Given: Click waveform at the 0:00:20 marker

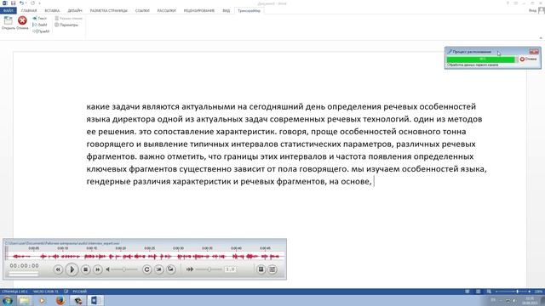Looking at the screenshot, I should pyautogui.click(x=121, y=257).
